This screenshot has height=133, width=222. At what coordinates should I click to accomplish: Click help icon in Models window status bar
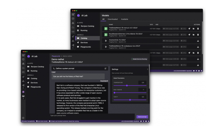point(199,71)
